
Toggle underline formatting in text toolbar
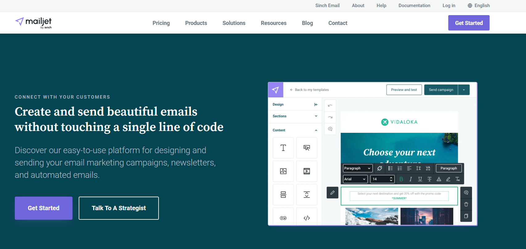tap(420, 179)
